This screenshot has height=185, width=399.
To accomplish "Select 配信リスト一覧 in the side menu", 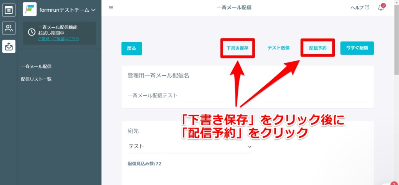I will (36, 79).
